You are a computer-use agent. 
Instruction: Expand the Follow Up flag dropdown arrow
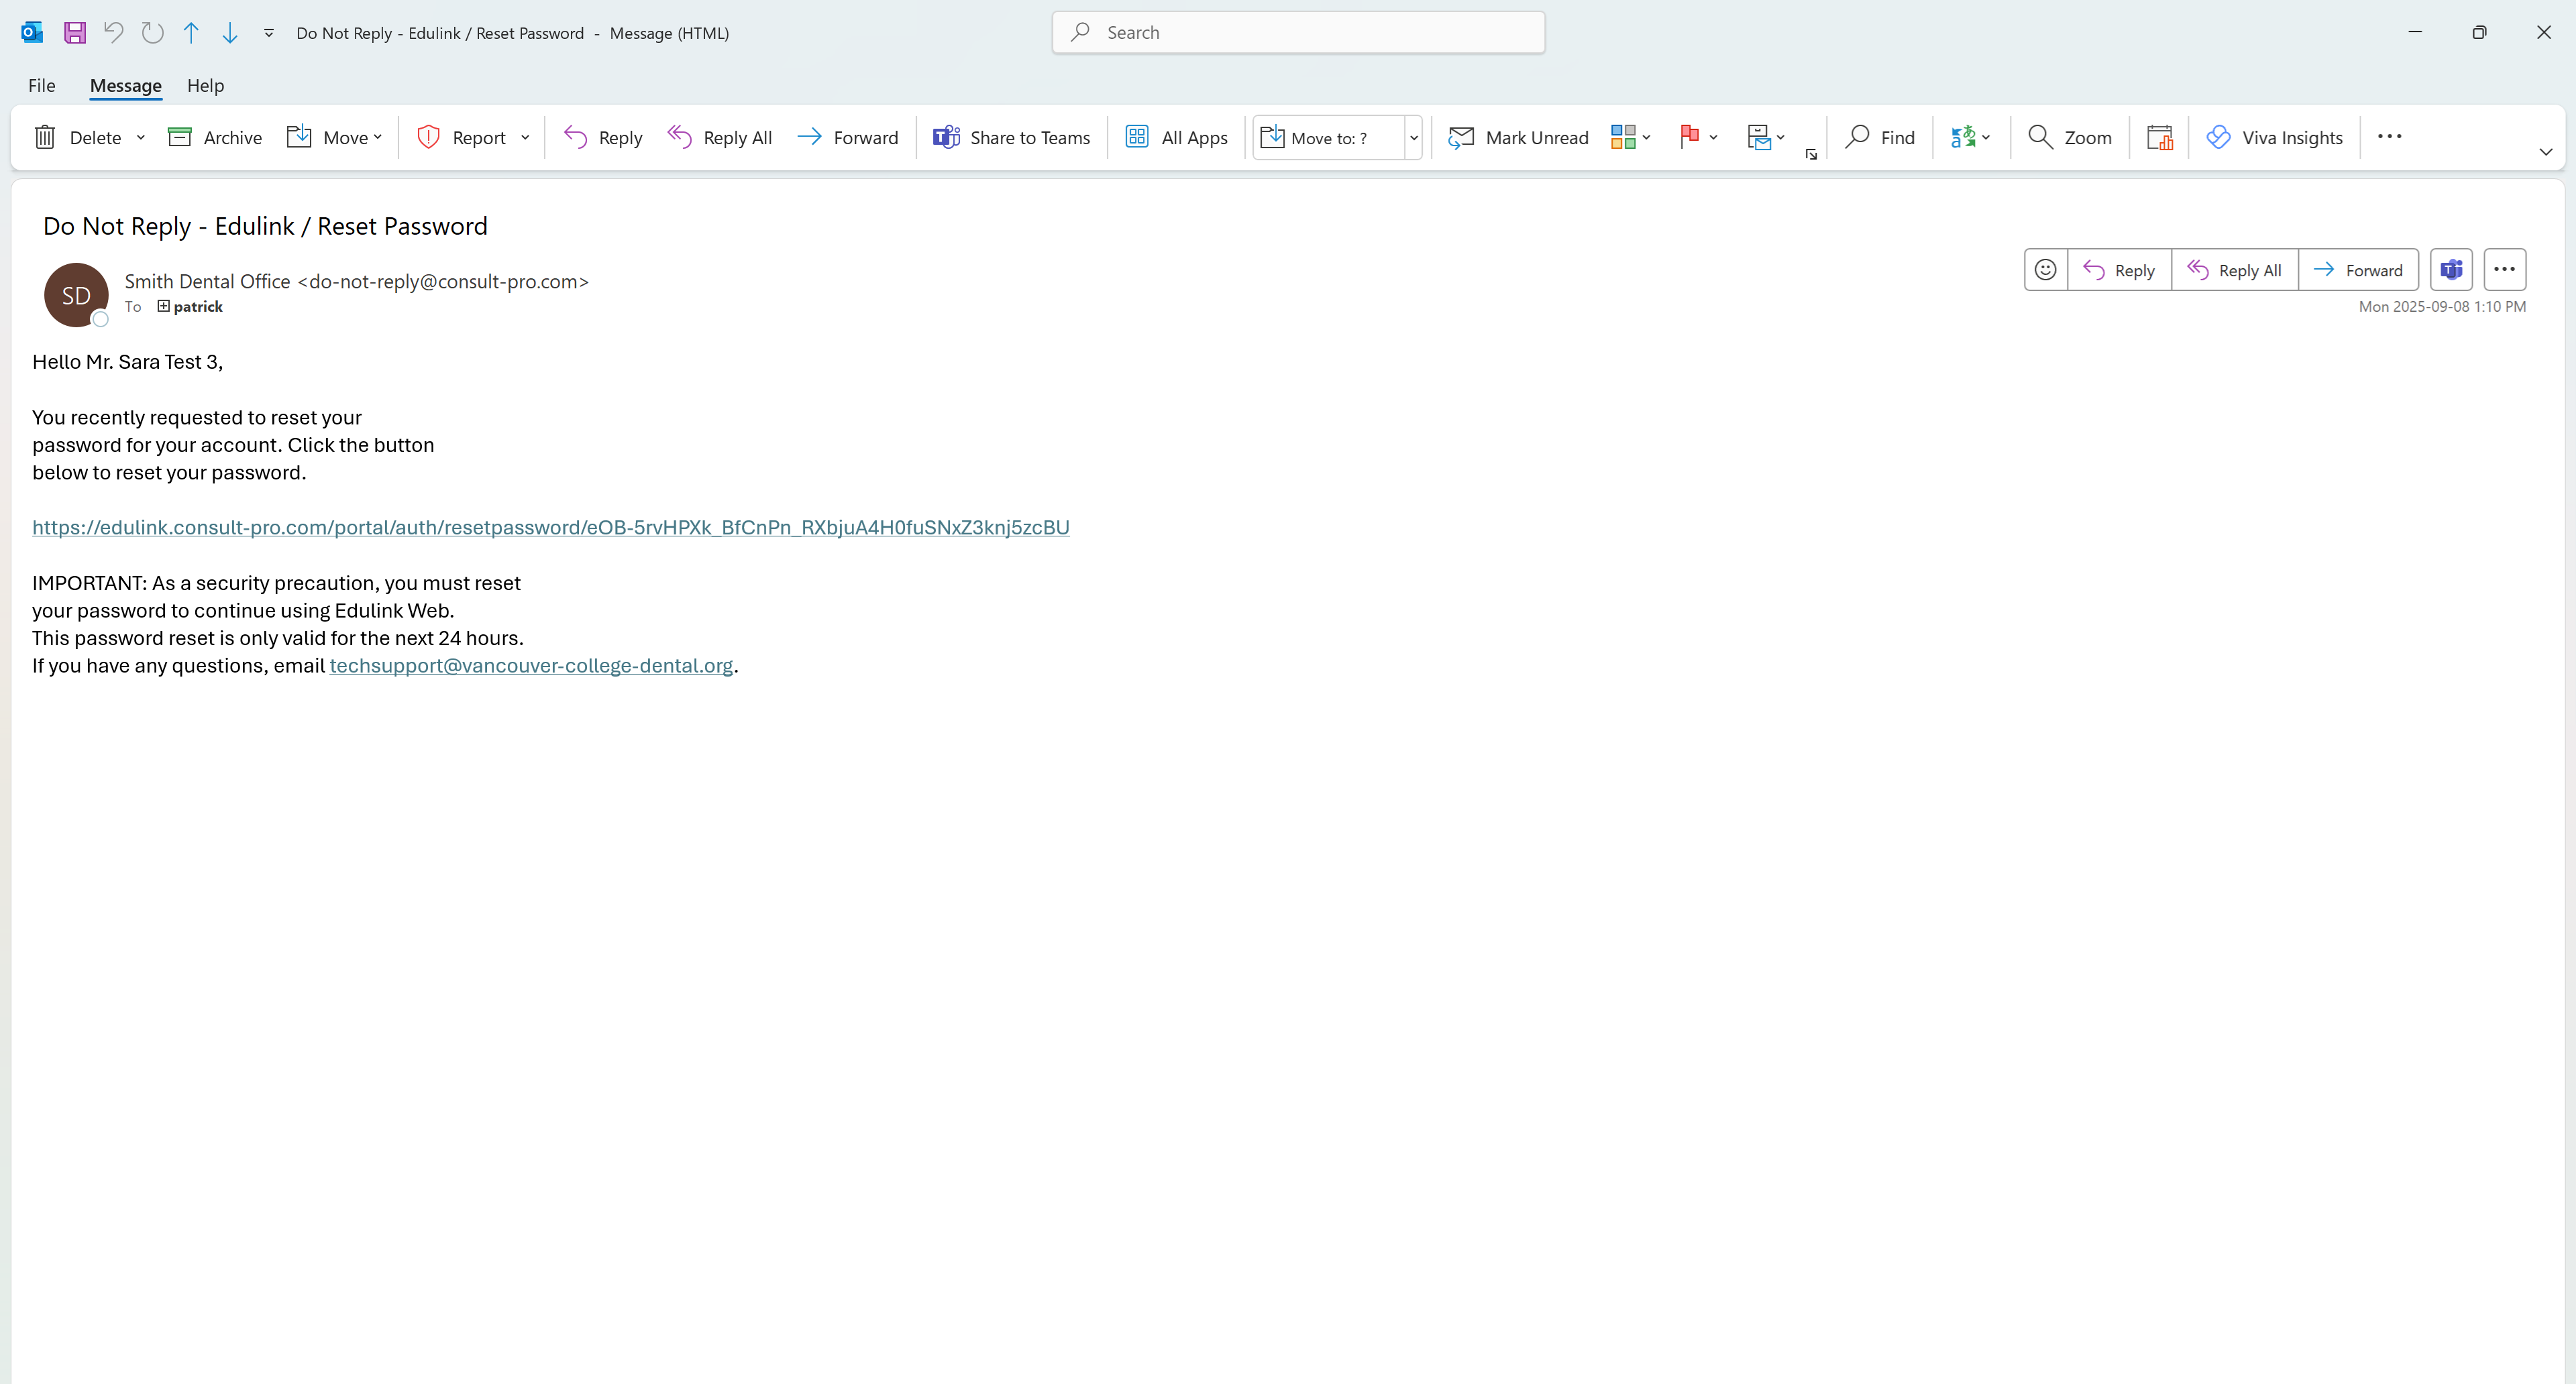[1713, 137]
